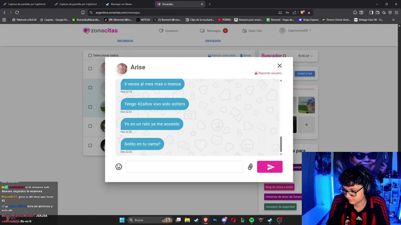Open Arise's profile avatar in chat header
401x225 pixels.
122,68
